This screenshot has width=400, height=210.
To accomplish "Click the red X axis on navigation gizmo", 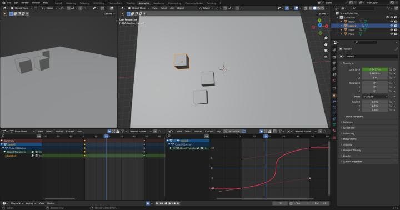I will point(327,26).
